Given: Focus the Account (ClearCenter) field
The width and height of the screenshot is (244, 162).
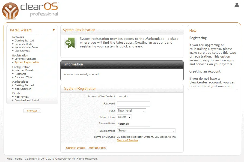Looking at the screenshot, I should (x=133, y=97).
